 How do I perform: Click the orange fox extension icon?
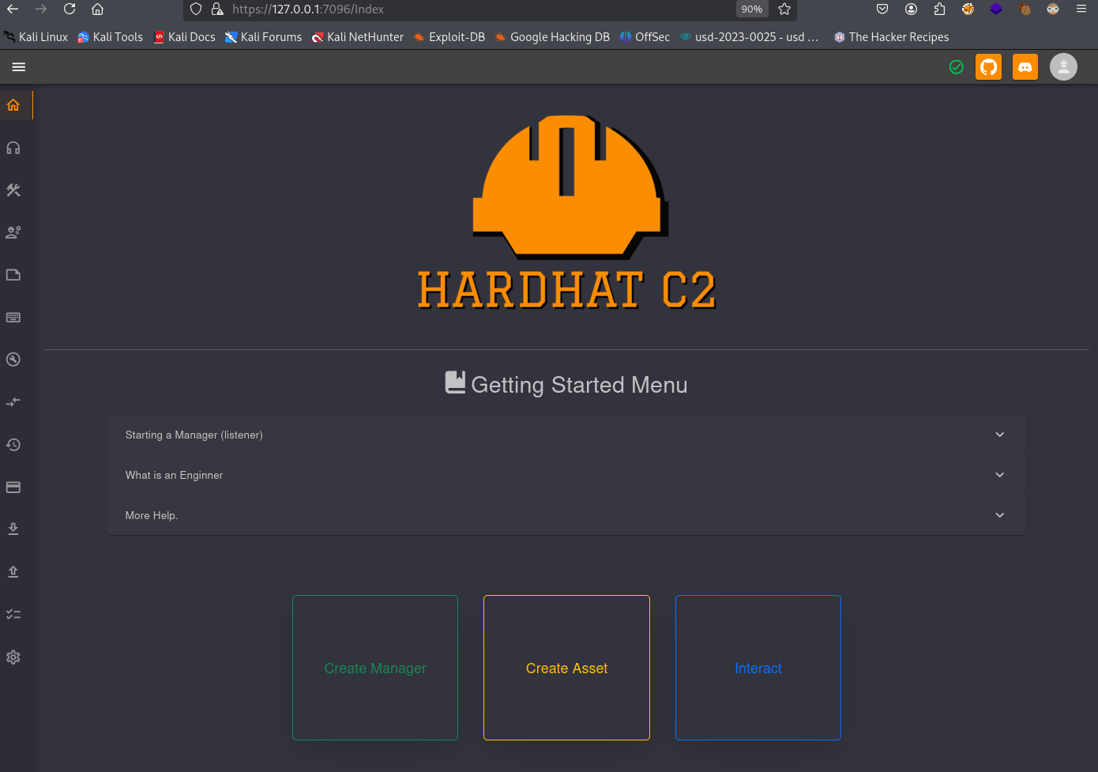(968, 9)
